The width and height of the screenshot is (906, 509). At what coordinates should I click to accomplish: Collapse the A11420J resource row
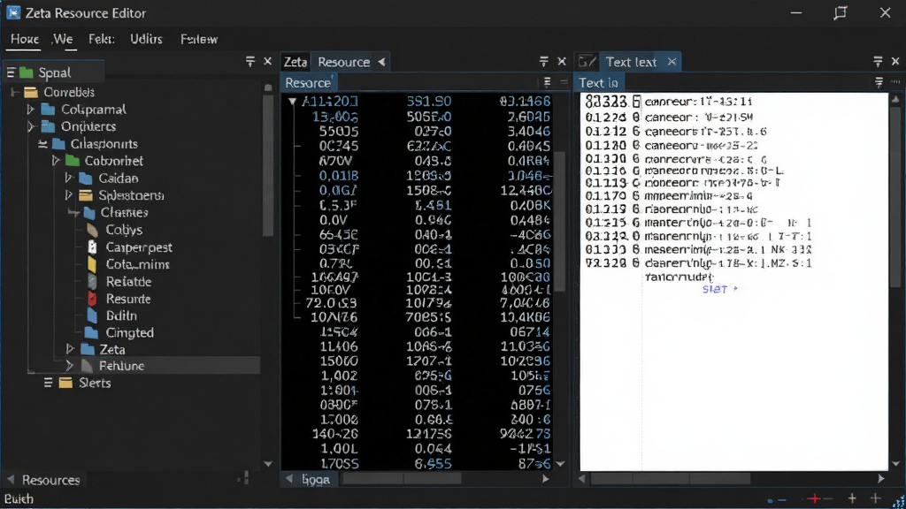click(292, 102)
